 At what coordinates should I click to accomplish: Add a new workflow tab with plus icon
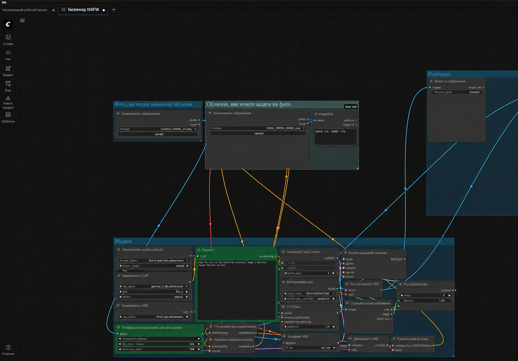pos(114,10)
